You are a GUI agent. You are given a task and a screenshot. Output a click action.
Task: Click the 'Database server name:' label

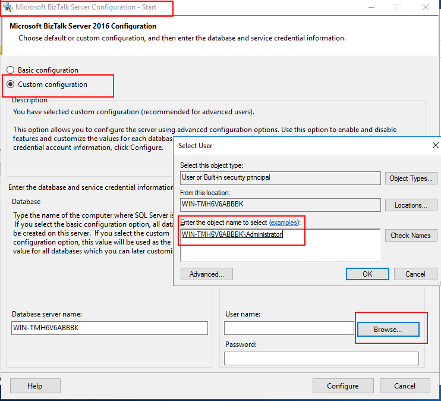[x=47, y=314]
